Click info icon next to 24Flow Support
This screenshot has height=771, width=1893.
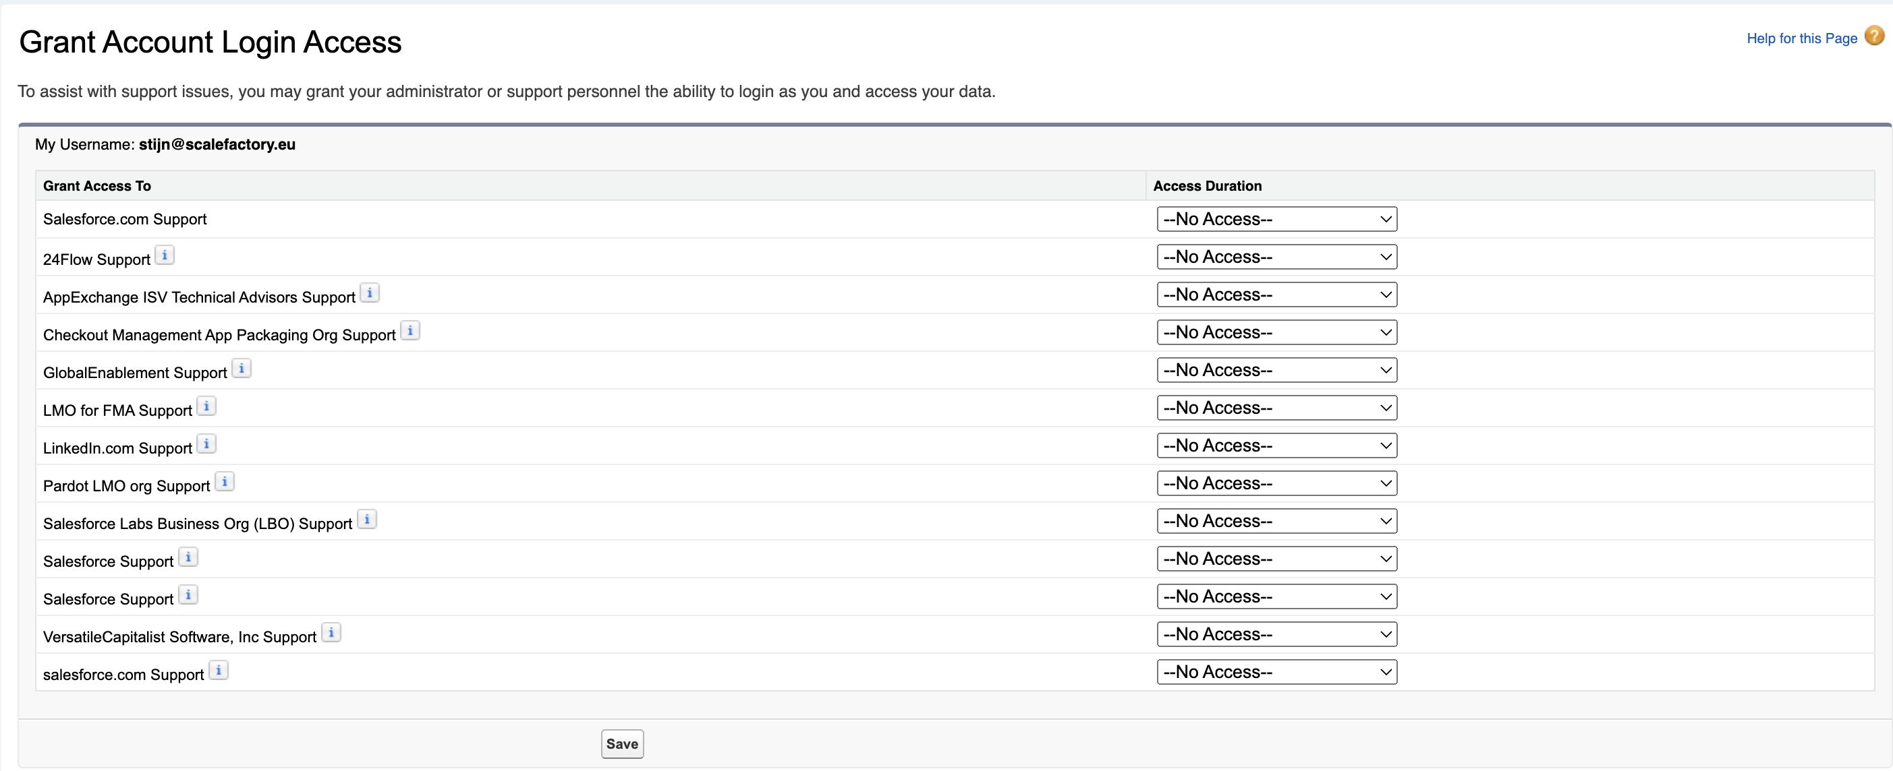[165, 255]
